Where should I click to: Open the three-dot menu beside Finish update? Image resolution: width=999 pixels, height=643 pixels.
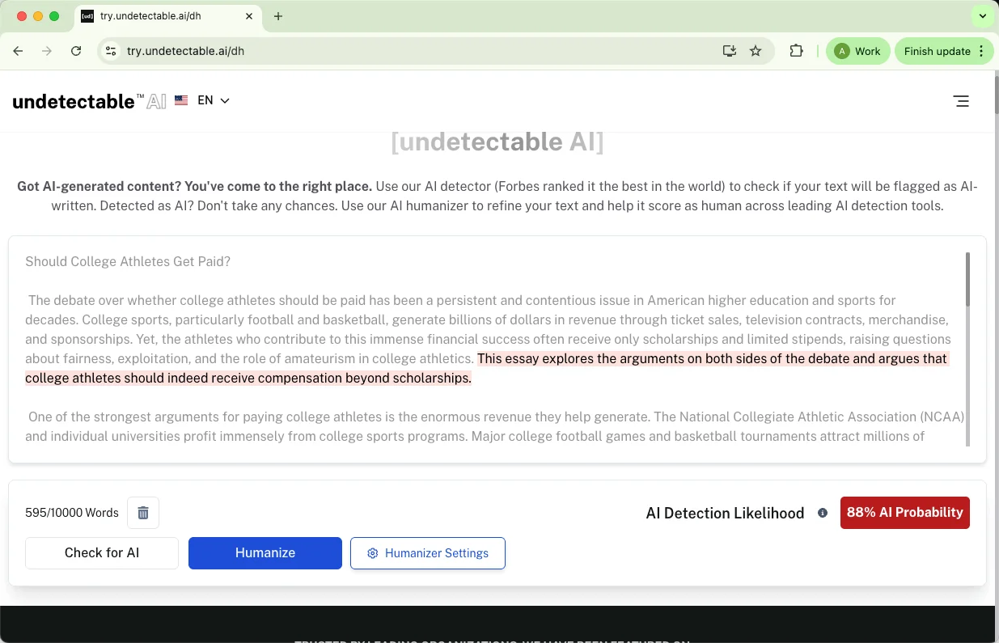tap(980, 50)
